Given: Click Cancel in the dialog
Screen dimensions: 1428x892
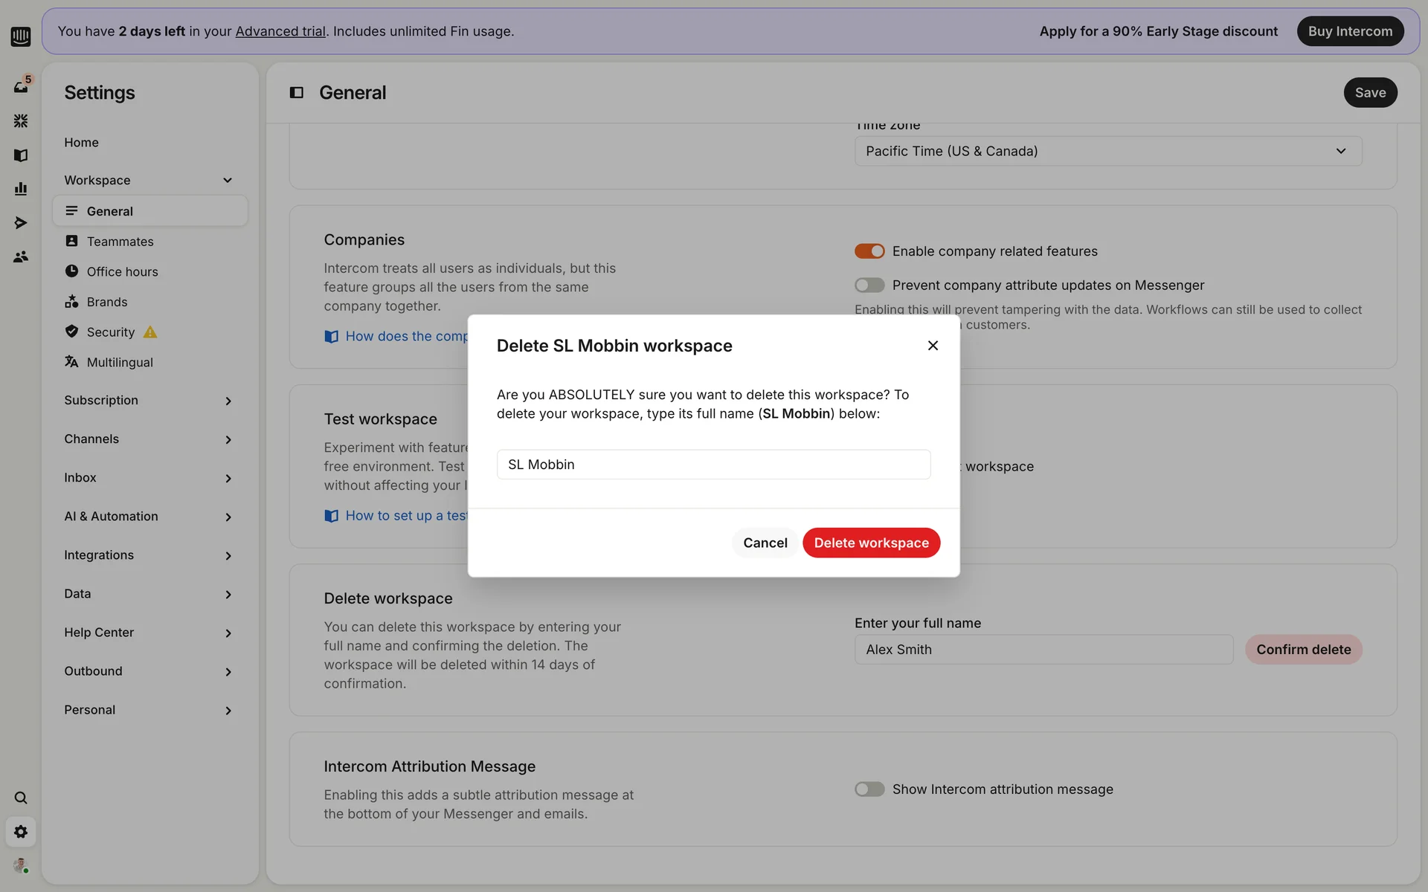Looking at the screenshot, I should pyautogui.click(x=765, y=543).
